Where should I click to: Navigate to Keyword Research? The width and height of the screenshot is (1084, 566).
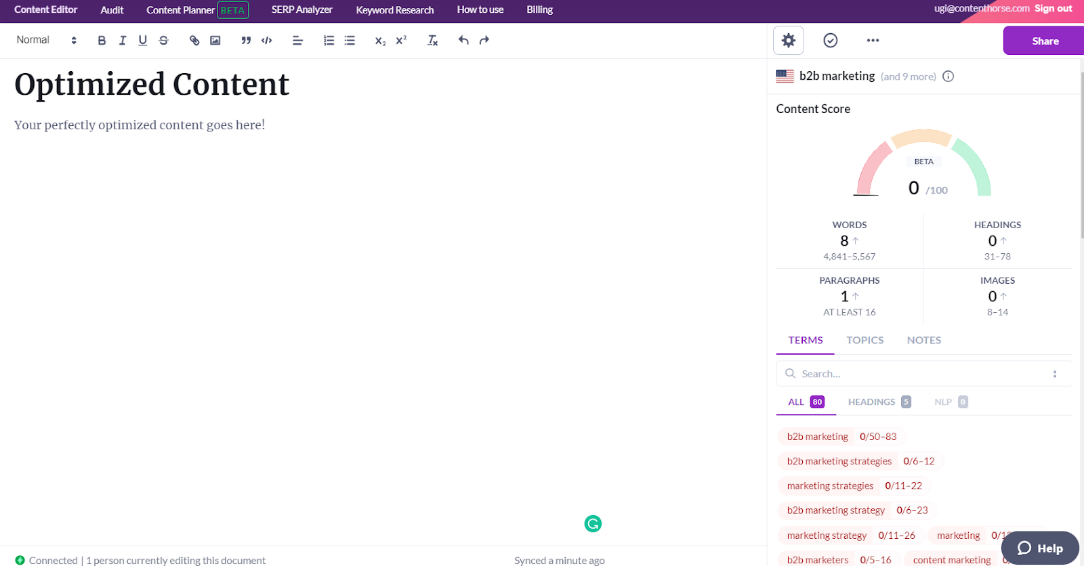pyautogui.click(x=395, y=10)
